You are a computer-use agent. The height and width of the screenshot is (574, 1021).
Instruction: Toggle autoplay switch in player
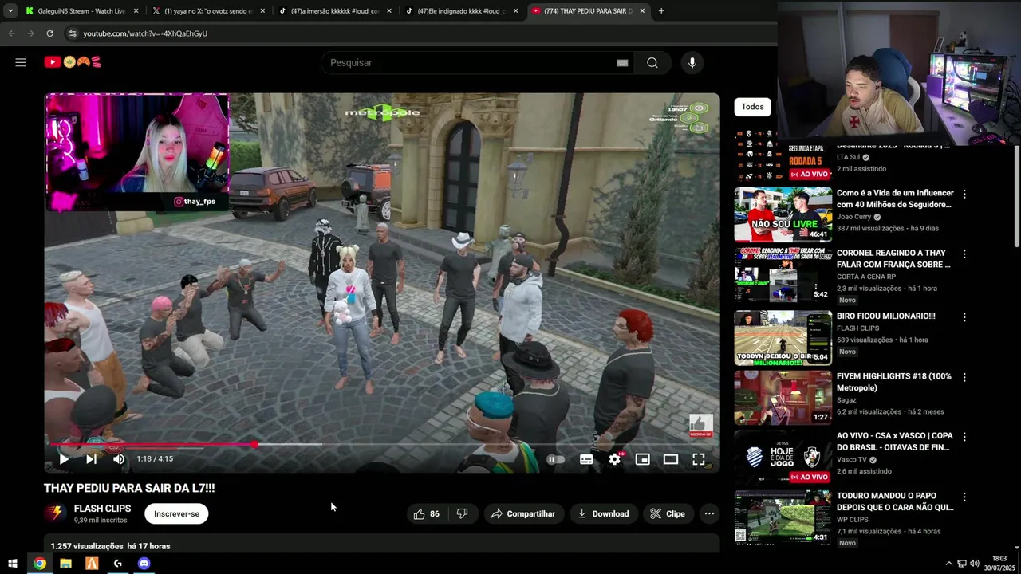(556, 459)
